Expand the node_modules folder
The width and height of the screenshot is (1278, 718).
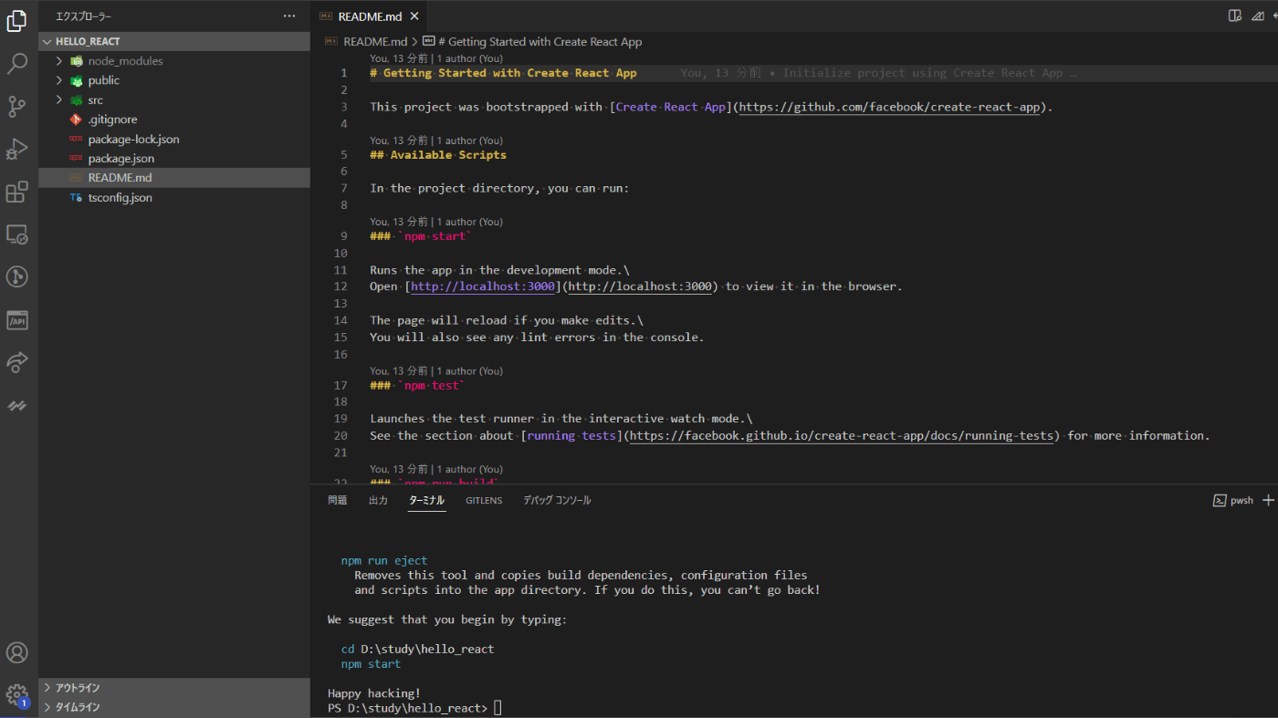pos(59,61)
